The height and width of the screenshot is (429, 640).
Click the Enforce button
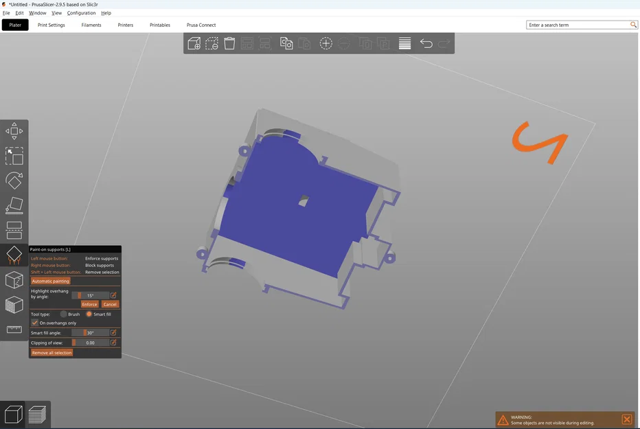click(89, 304)
